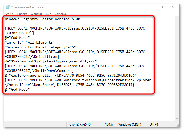184x131 pixels.
Task: Click the scrollbar down arrow
Action: pyautogui.click(x=177, y=119)
